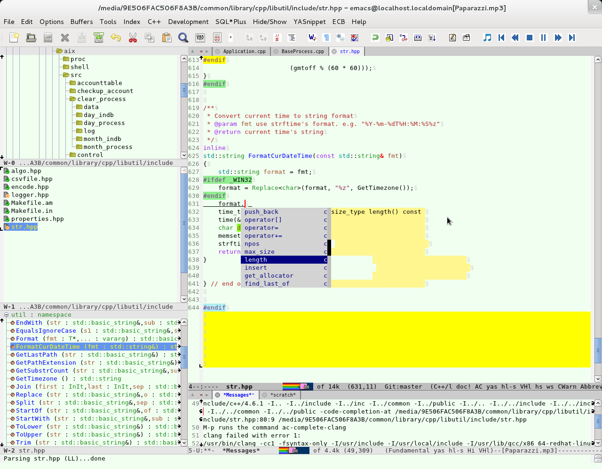The image size is (602, 469).
Task: Expand the month_process folder
Action: (79, 147)
